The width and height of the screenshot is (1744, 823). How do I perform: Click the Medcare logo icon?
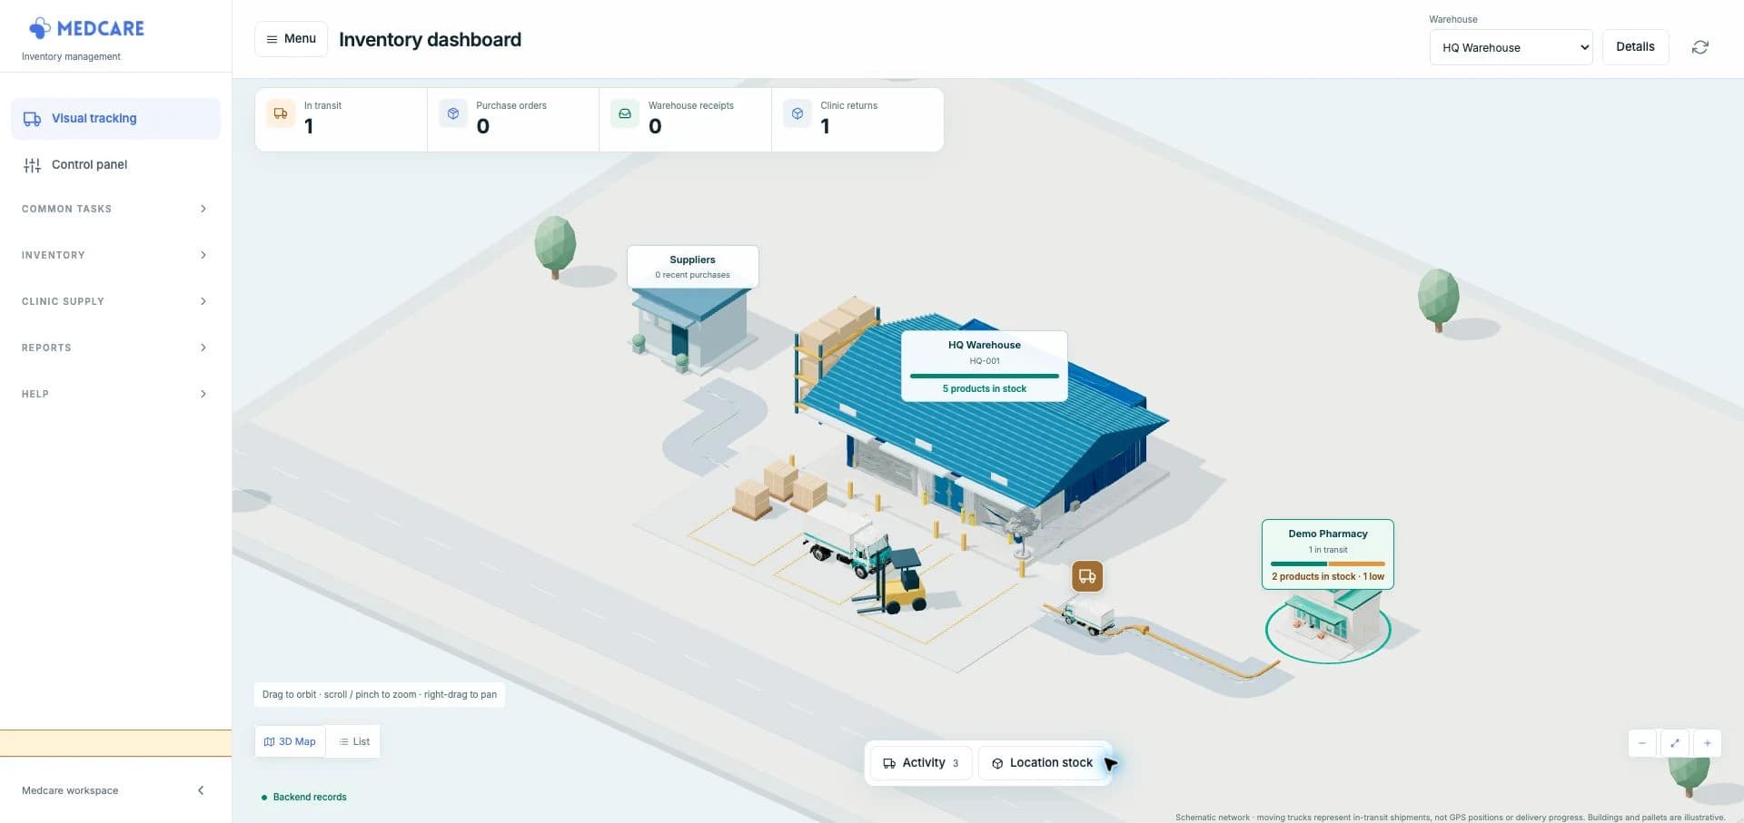coord(39,28)
